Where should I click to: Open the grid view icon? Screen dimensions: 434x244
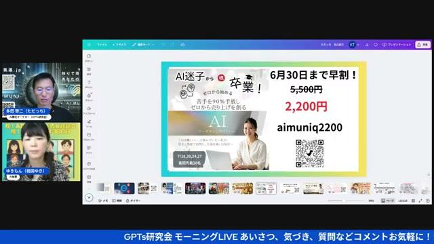point(413,201)
